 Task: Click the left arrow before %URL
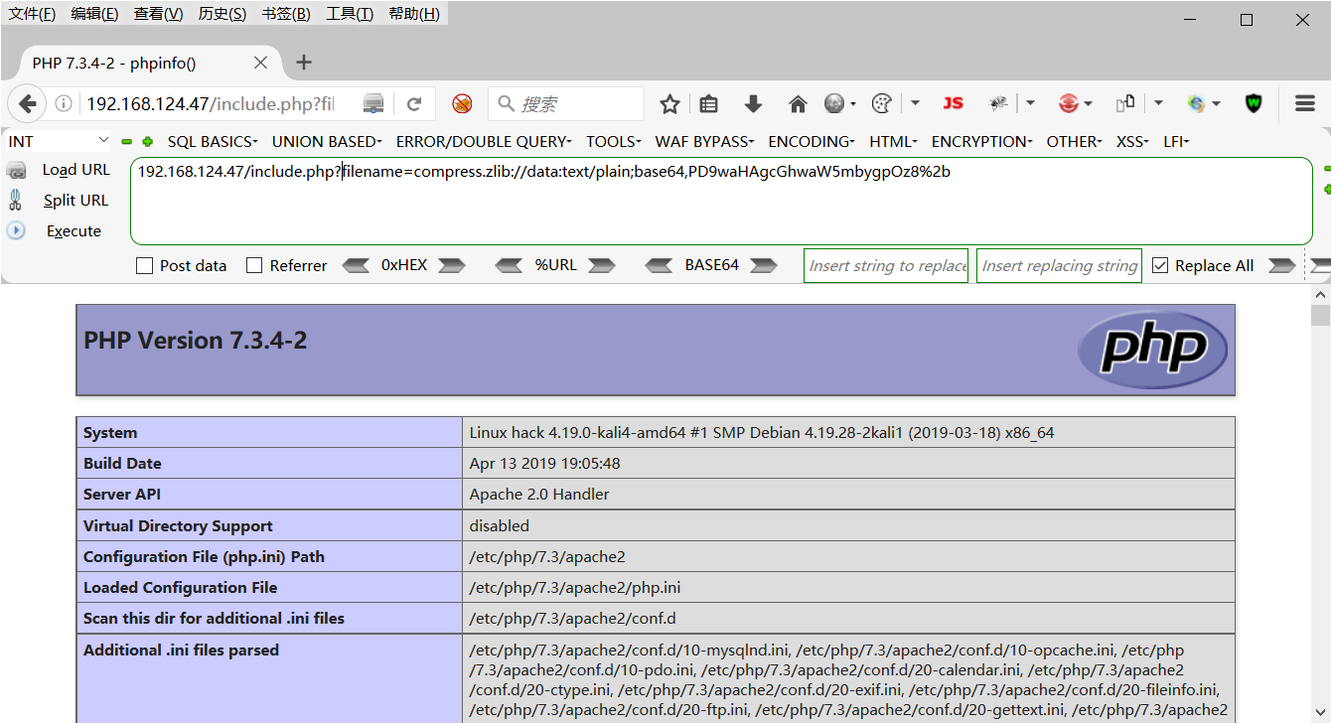[509, 265]
